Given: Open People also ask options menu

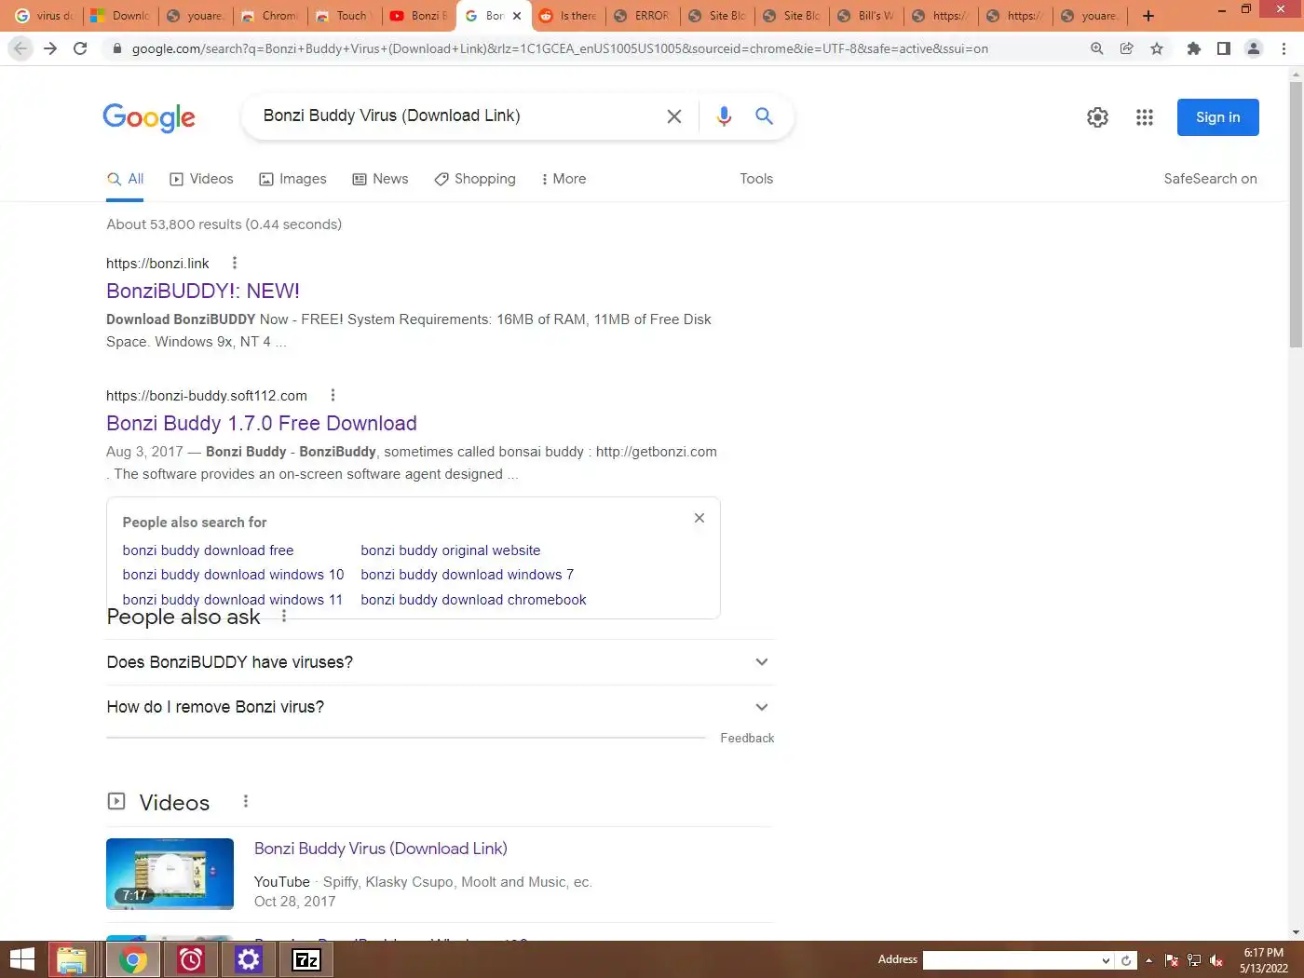Looking at the screenshot, I should [x=284, y=617].
